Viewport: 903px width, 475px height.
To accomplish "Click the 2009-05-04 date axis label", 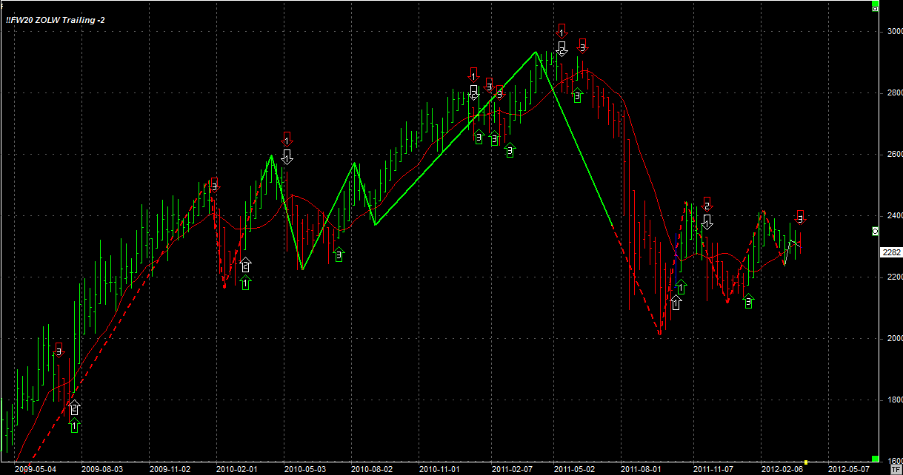I will pyautogui.click(x=33, y=468).
